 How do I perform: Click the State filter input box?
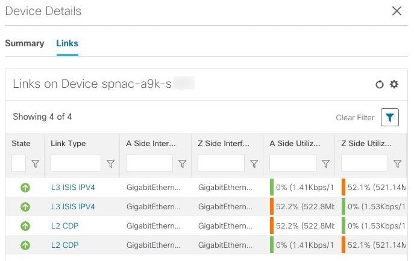19,163
